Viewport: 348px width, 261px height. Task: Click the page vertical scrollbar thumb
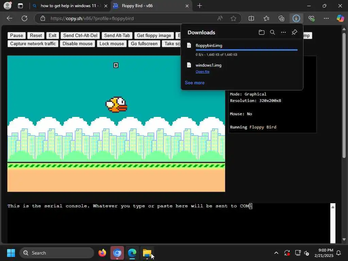pyautogui.click(x=344, y=95)
